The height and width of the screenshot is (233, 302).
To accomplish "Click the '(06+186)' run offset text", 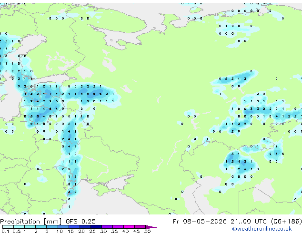I will click(x=286, y=222).
